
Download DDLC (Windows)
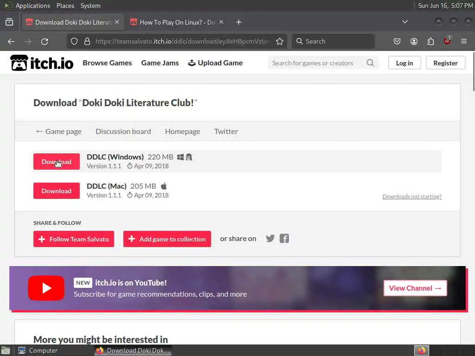coord(57,162)
